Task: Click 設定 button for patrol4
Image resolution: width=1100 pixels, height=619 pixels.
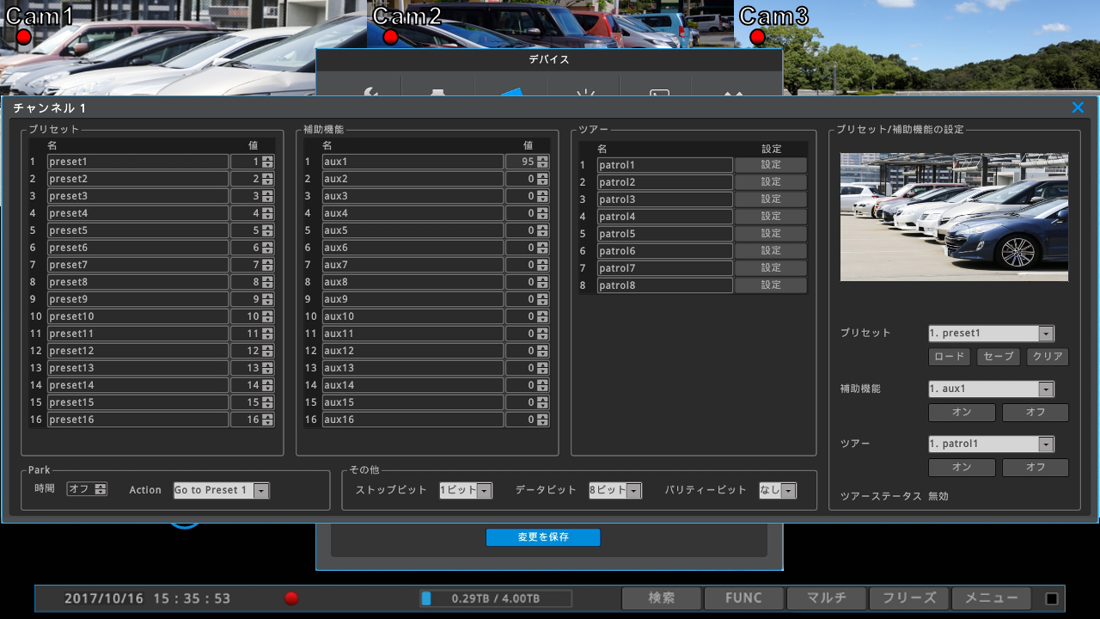Action: coord(771,217)
